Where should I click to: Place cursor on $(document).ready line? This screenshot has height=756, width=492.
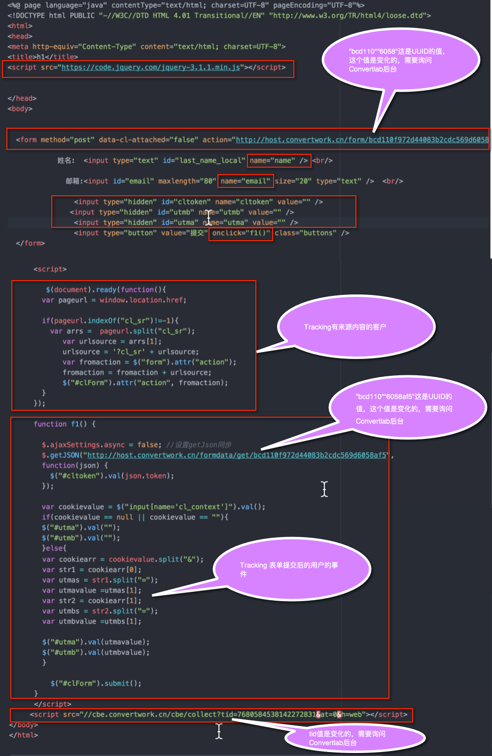(x=105, y=289)
